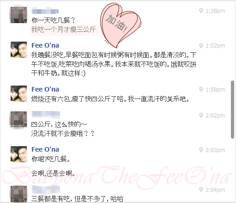Click the 1:52pm timestamp

[215, 46]
